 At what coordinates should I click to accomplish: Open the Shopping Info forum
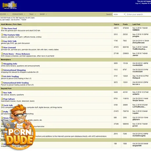10,64
